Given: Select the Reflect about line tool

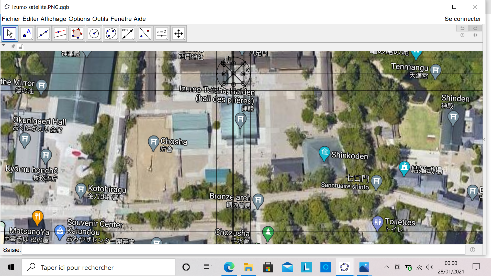Looking at the screenshot, I should 145,33.
